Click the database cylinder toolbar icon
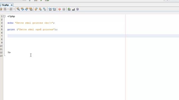 (77, 9)
